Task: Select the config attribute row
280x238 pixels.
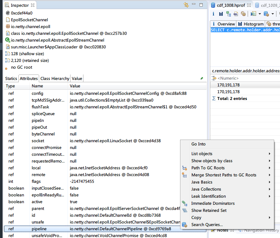Action: (x=105, y=93)
